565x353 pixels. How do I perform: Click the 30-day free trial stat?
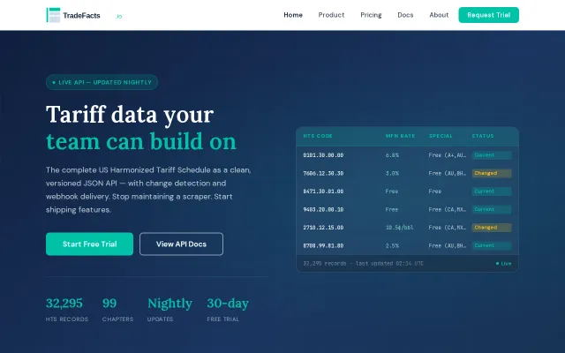(228, 310)
